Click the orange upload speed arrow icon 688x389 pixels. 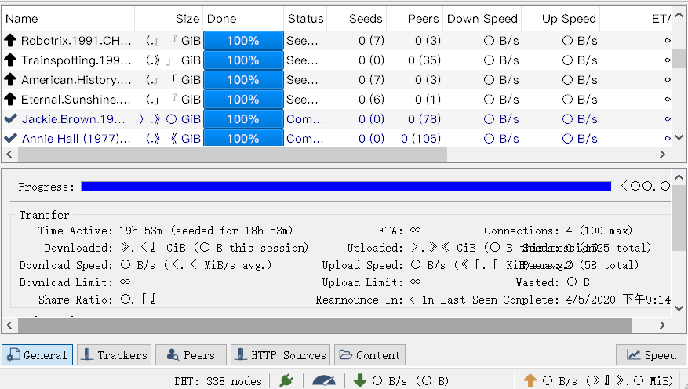[x=530, y=380]
